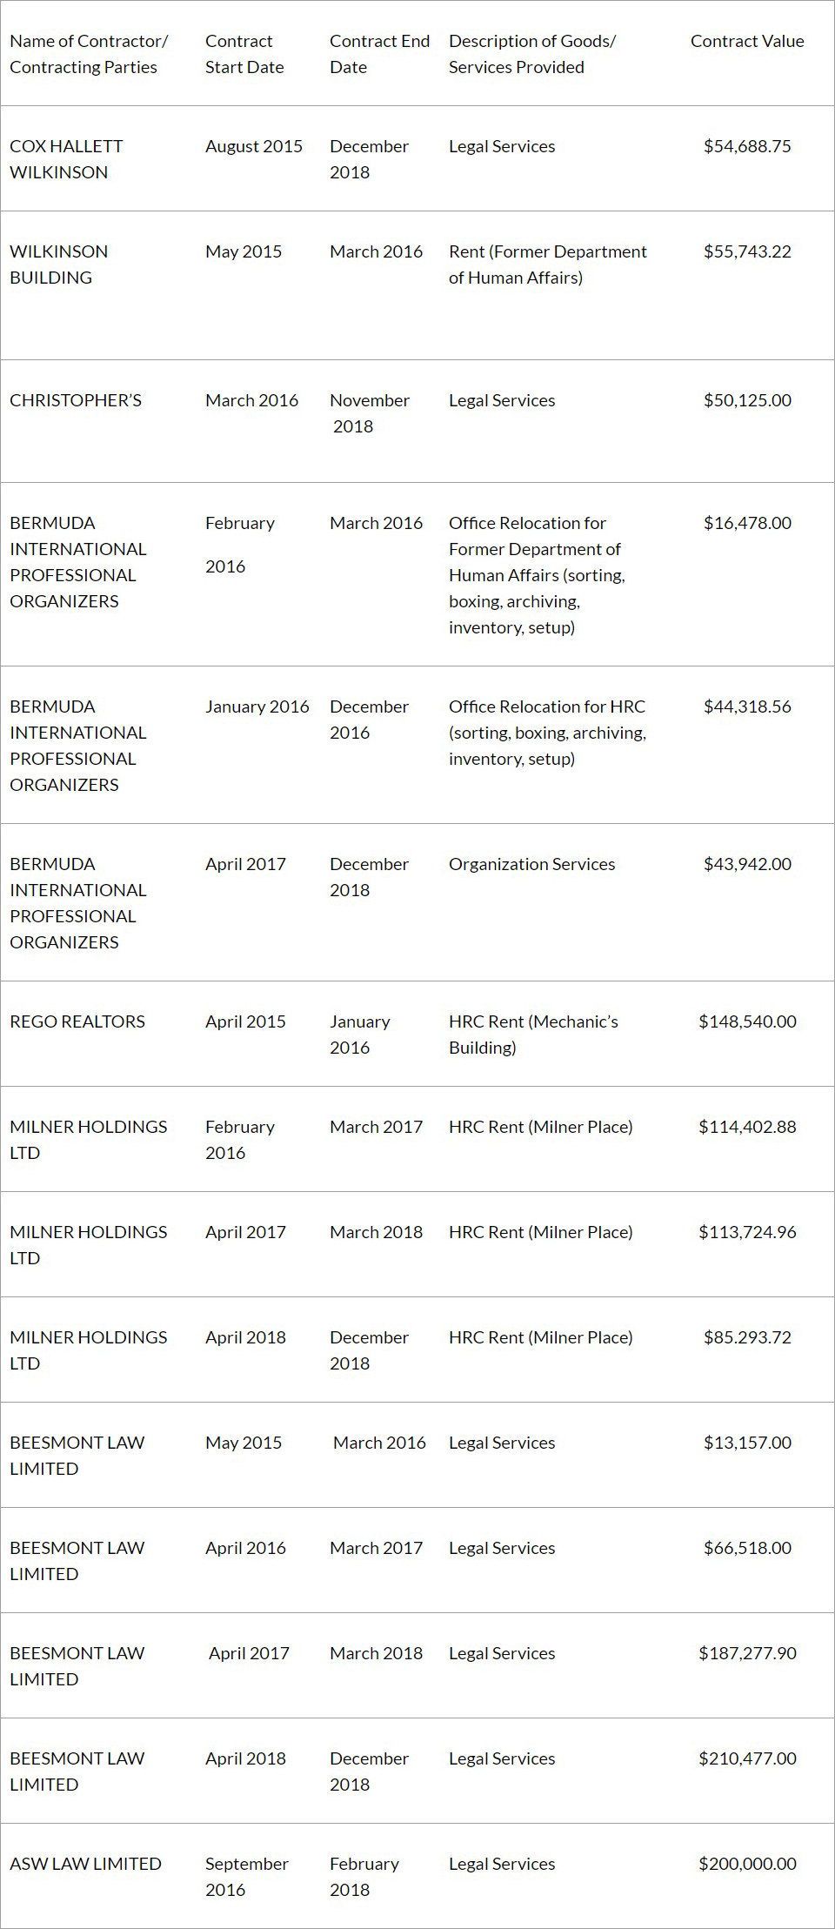Viewport: 835px width, 1929px height.
Task: Click the Name of Contractor header
Action: [x=89, y=54]
